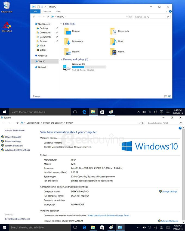This screenshot has width=185, height=231.
Task: Open Advanced system settings link
Action: tap(17, 150)
